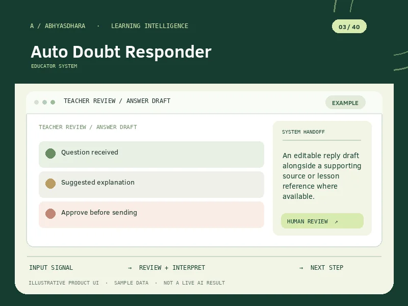Viewport: 408px width, 306px height.
Task: Select the REVIEW + INTERPRET step label
Action: [172, 267]
